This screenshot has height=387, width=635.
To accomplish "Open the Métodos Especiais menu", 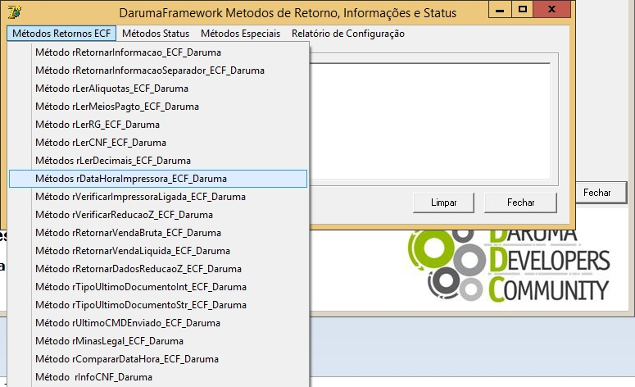I will (x=241, y=34).
